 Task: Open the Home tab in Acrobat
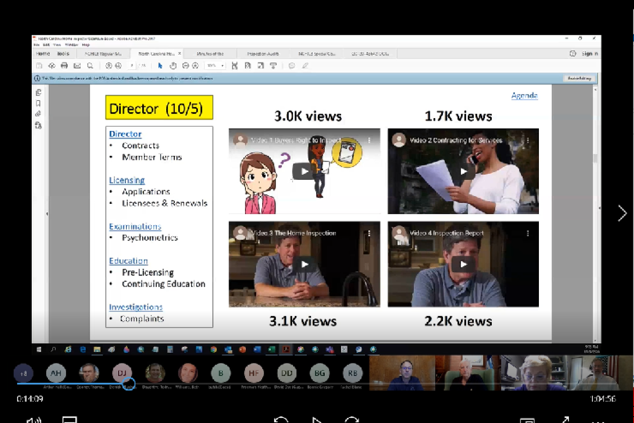click(43, 53)
